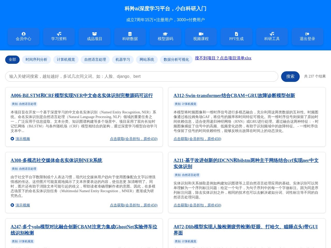The width and height of the screenshot is (331, 248).
Task: Switch to the 机器学习 filter
Action: (x=123, y=60)
